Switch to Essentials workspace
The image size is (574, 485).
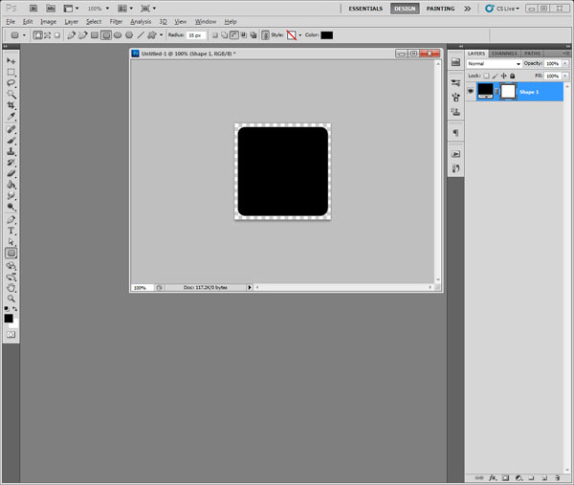tap(365, 9)
